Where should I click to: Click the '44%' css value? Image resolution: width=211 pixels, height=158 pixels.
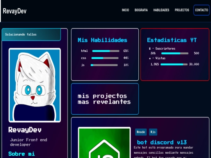pos(126,58)
